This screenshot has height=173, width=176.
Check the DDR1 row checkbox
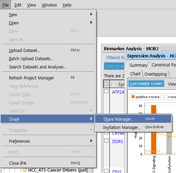coord(106,141)
